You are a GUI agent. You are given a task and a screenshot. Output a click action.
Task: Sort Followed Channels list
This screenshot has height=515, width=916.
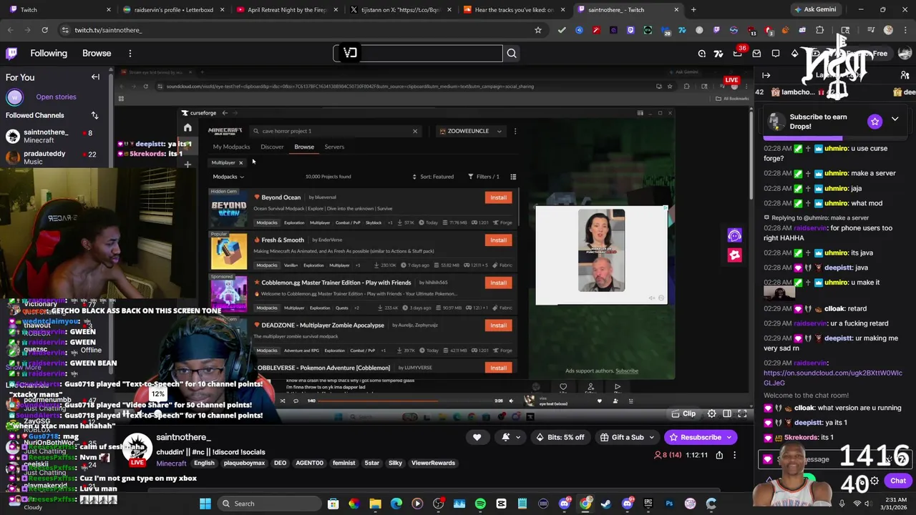point(94,115)
